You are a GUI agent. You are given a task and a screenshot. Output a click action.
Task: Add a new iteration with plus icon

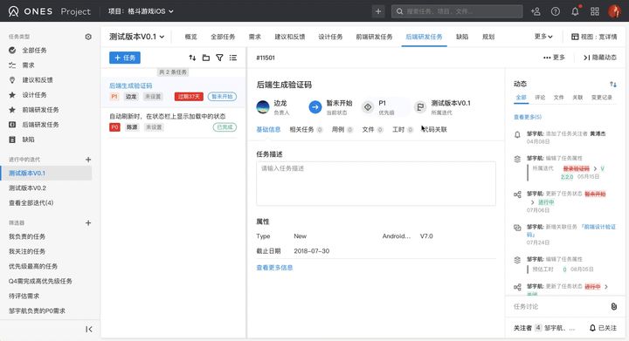[88, 160]
